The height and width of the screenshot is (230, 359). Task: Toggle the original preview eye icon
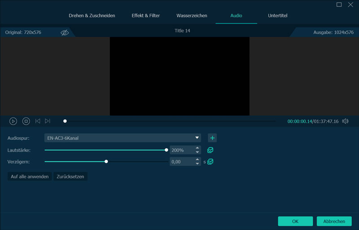(x=65, y=32)
